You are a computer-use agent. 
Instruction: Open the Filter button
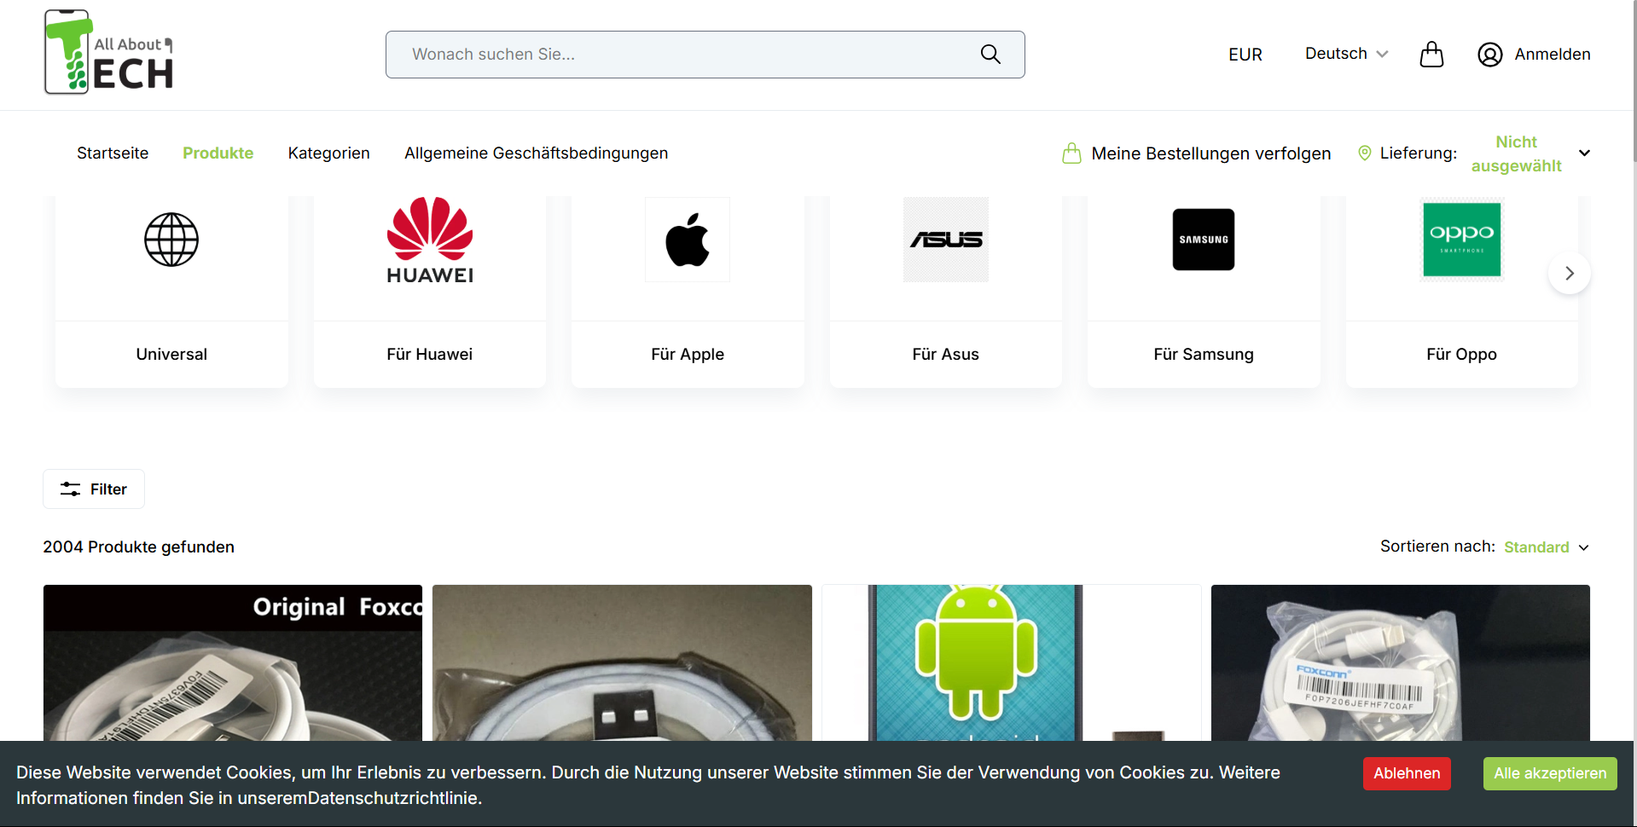point(94,489)
